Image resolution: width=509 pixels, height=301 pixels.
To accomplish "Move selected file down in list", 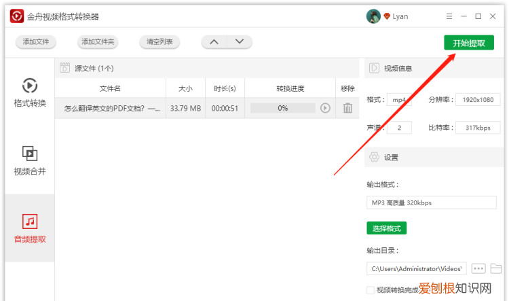I will (240, 41).
